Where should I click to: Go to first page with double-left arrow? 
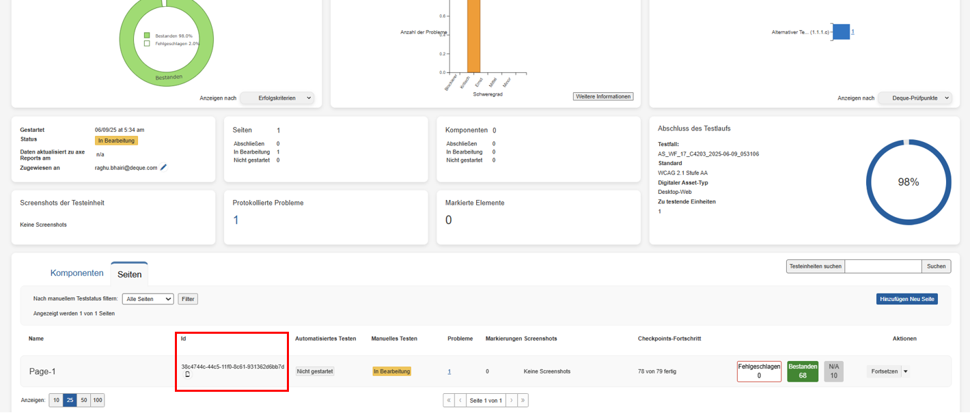tap(449, 401)
